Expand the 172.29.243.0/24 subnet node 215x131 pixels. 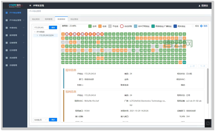38,35
